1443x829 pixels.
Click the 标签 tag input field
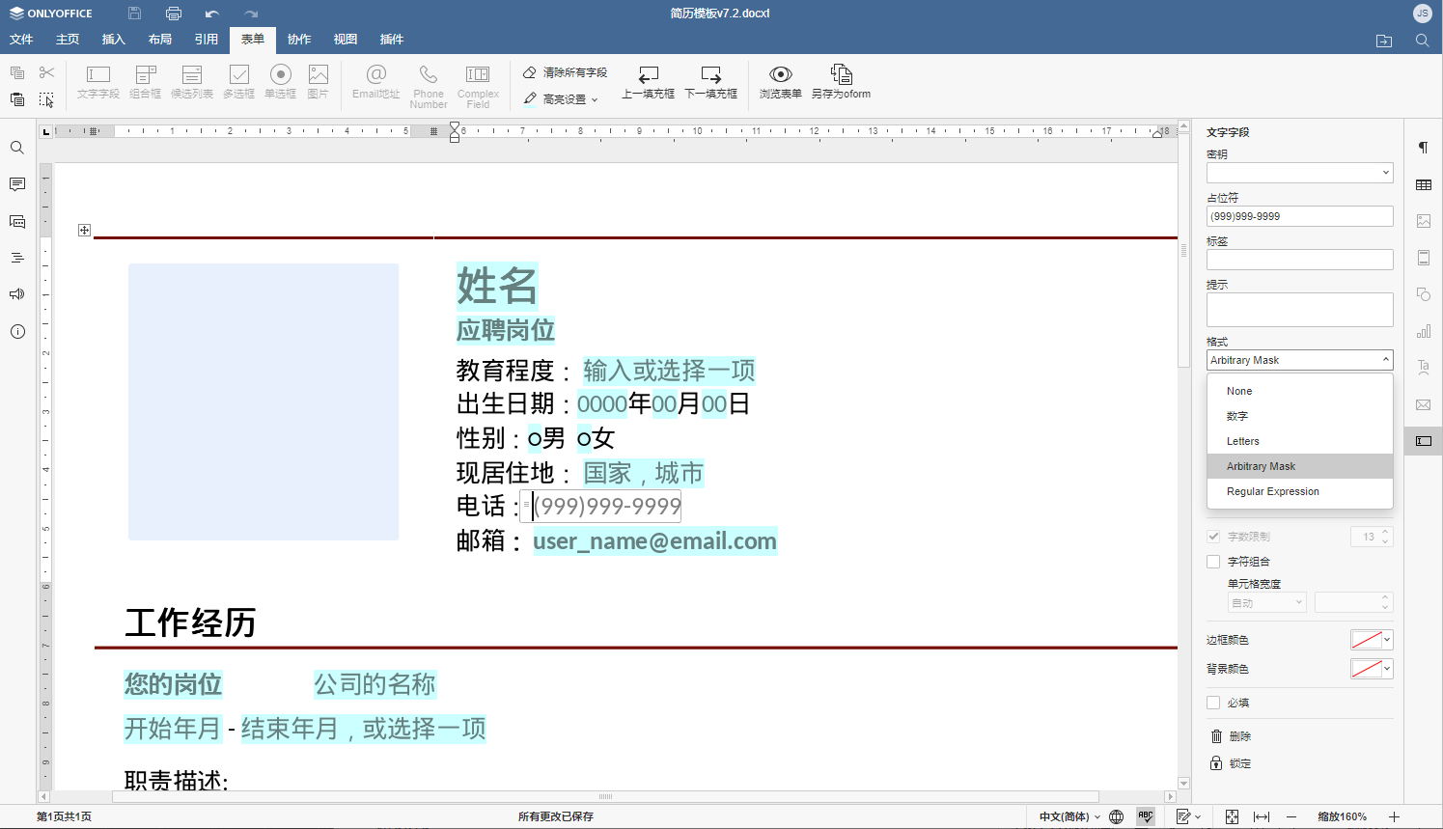coord(1300,260)
